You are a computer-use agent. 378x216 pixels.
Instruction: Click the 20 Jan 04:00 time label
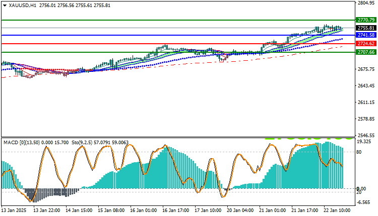tap(240, 210)
